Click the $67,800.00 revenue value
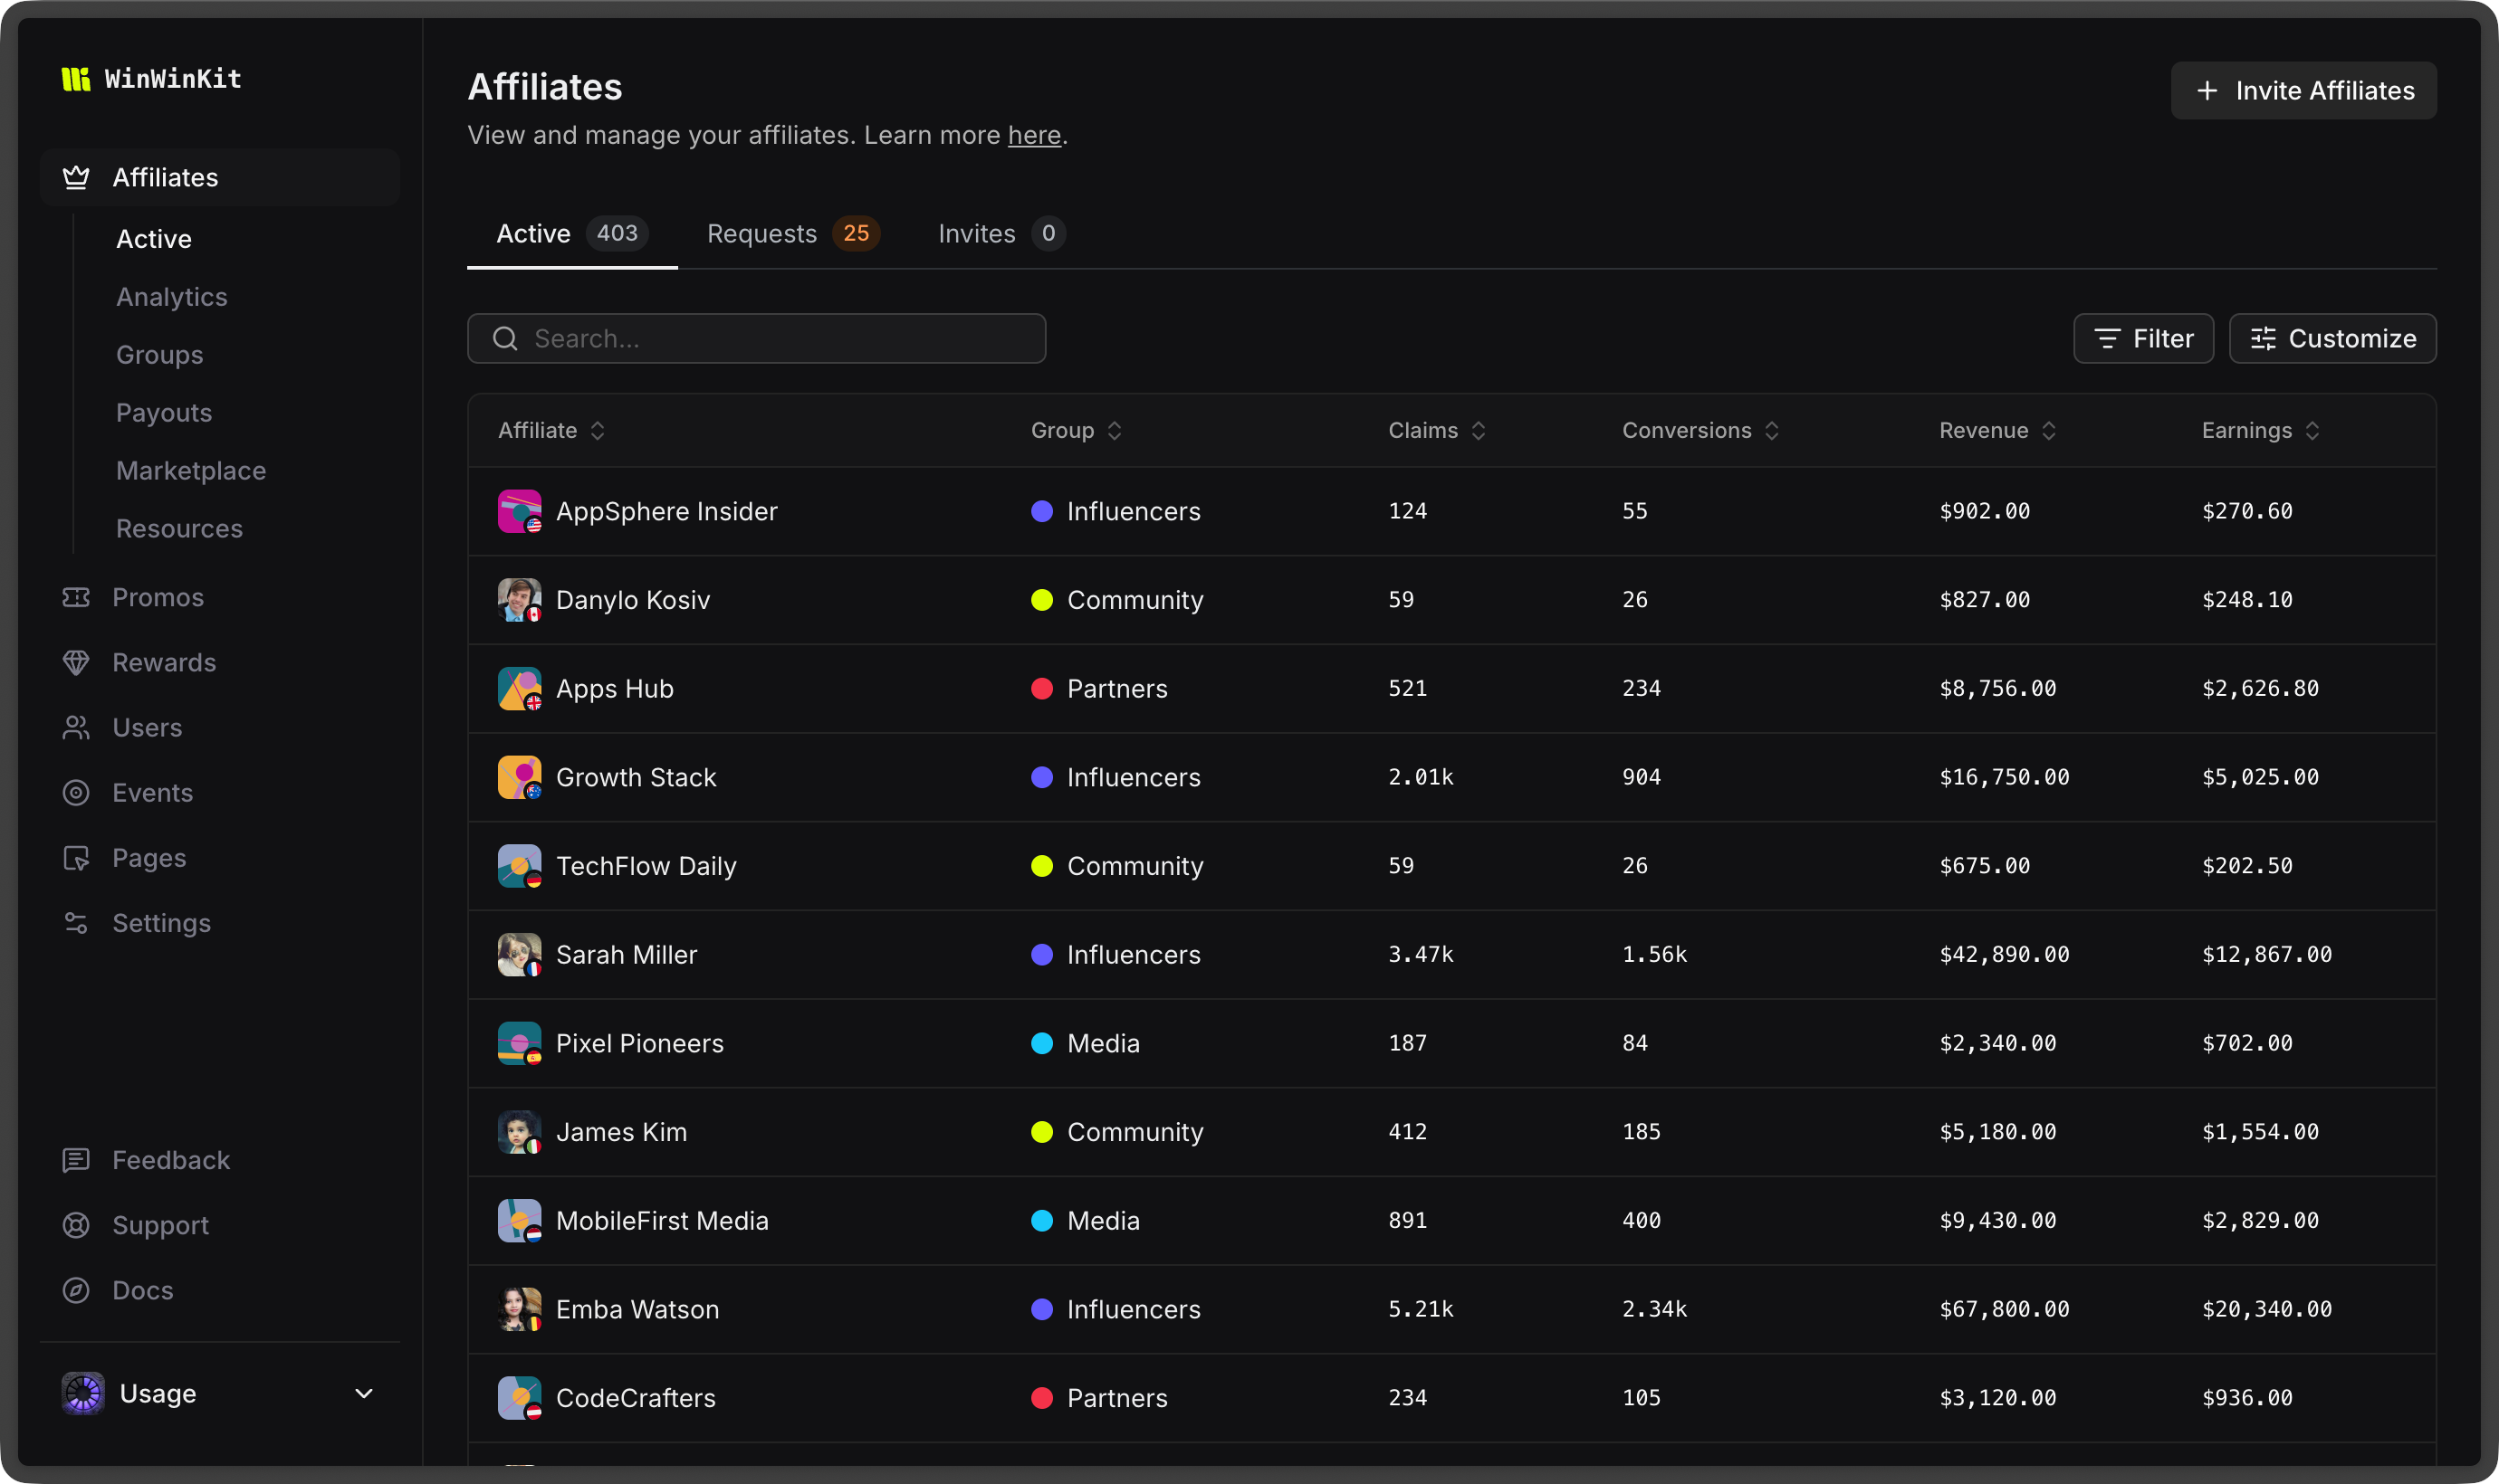This screenshot has height=1484, width=2499. 2004,1309
